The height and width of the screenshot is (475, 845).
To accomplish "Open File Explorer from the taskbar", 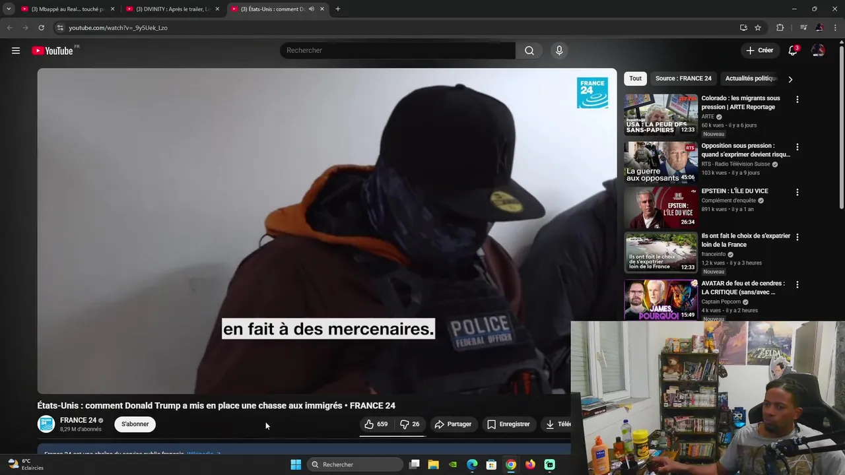I will (434, 464).
